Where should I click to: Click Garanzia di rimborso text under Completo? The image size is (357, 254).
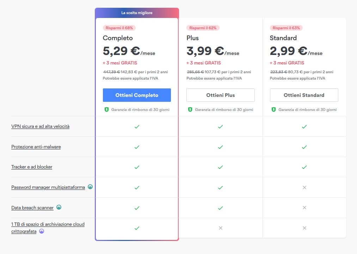point(140,110)
